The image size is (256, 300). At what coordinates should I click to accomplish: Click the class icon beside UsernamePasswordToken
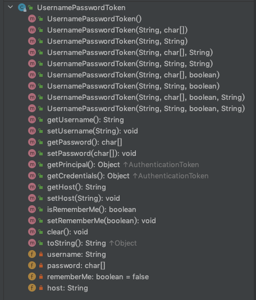coord(22,7)
